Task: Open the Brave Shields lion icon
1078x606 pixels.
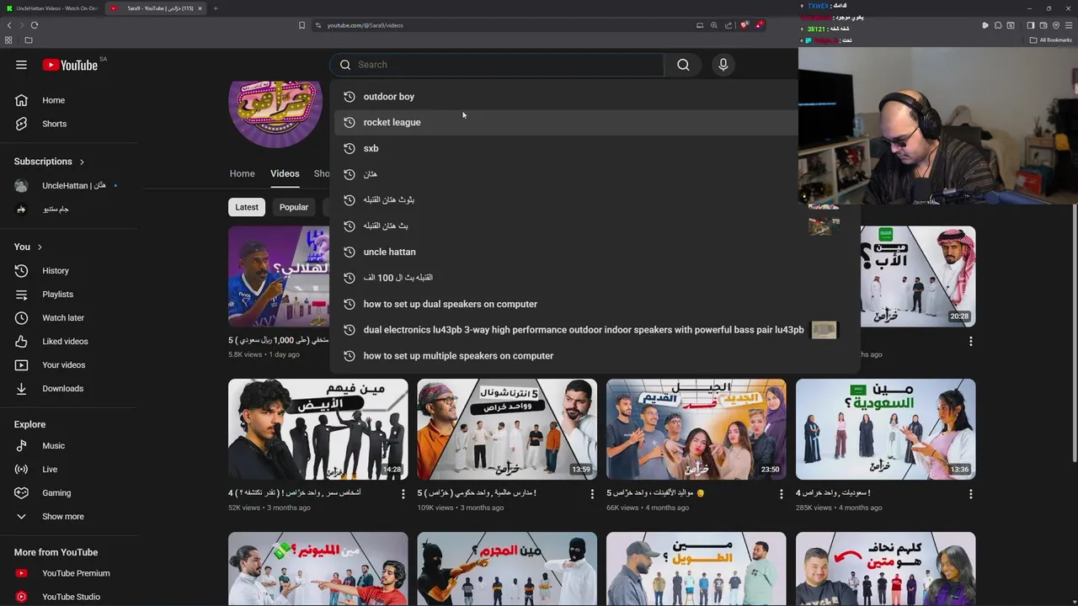Action: coord(744,25)
